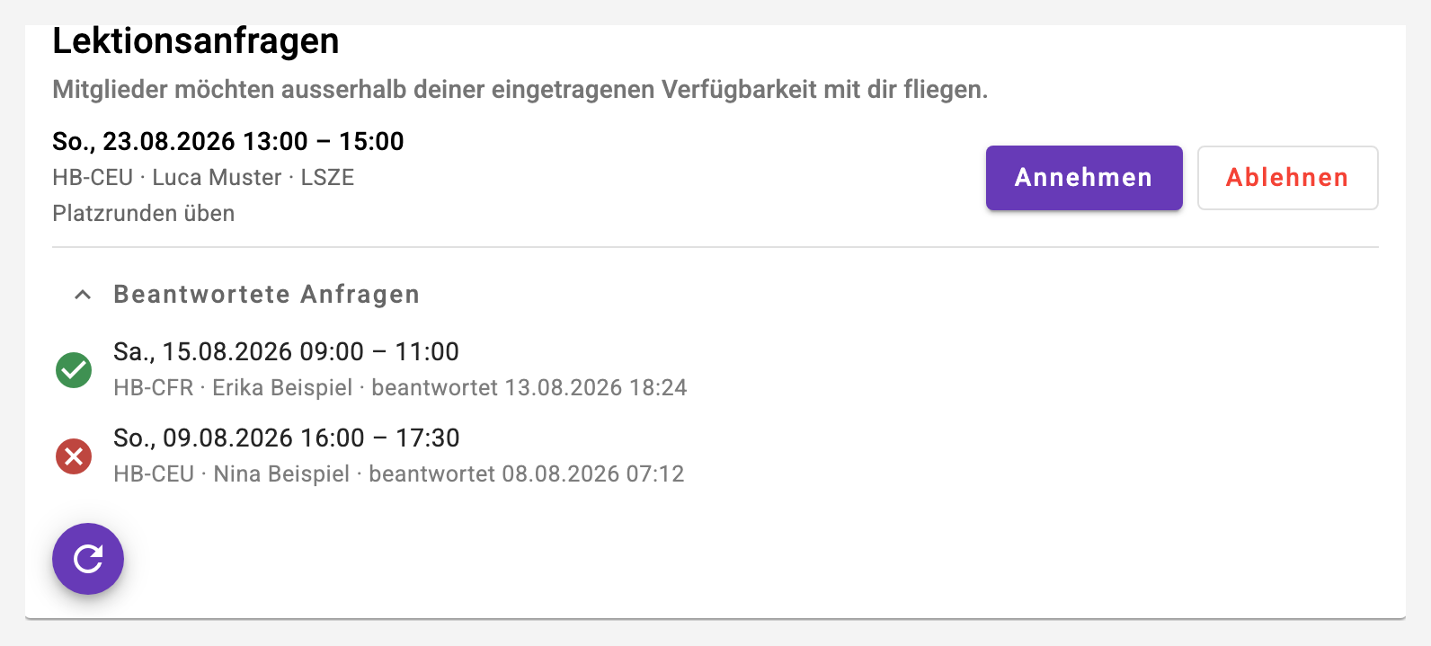Screen dimensions: 1431x646
Task: Click the divider line below pending request
Action: [715, 247]
